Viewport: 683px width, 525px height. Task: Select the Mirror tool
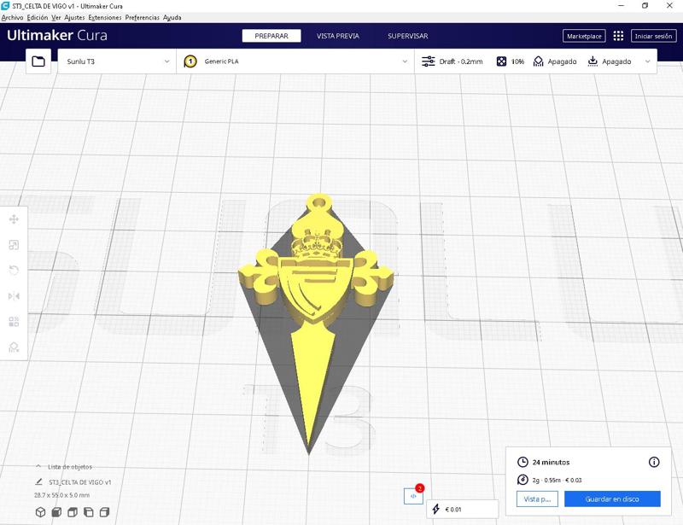click(14, 296)
